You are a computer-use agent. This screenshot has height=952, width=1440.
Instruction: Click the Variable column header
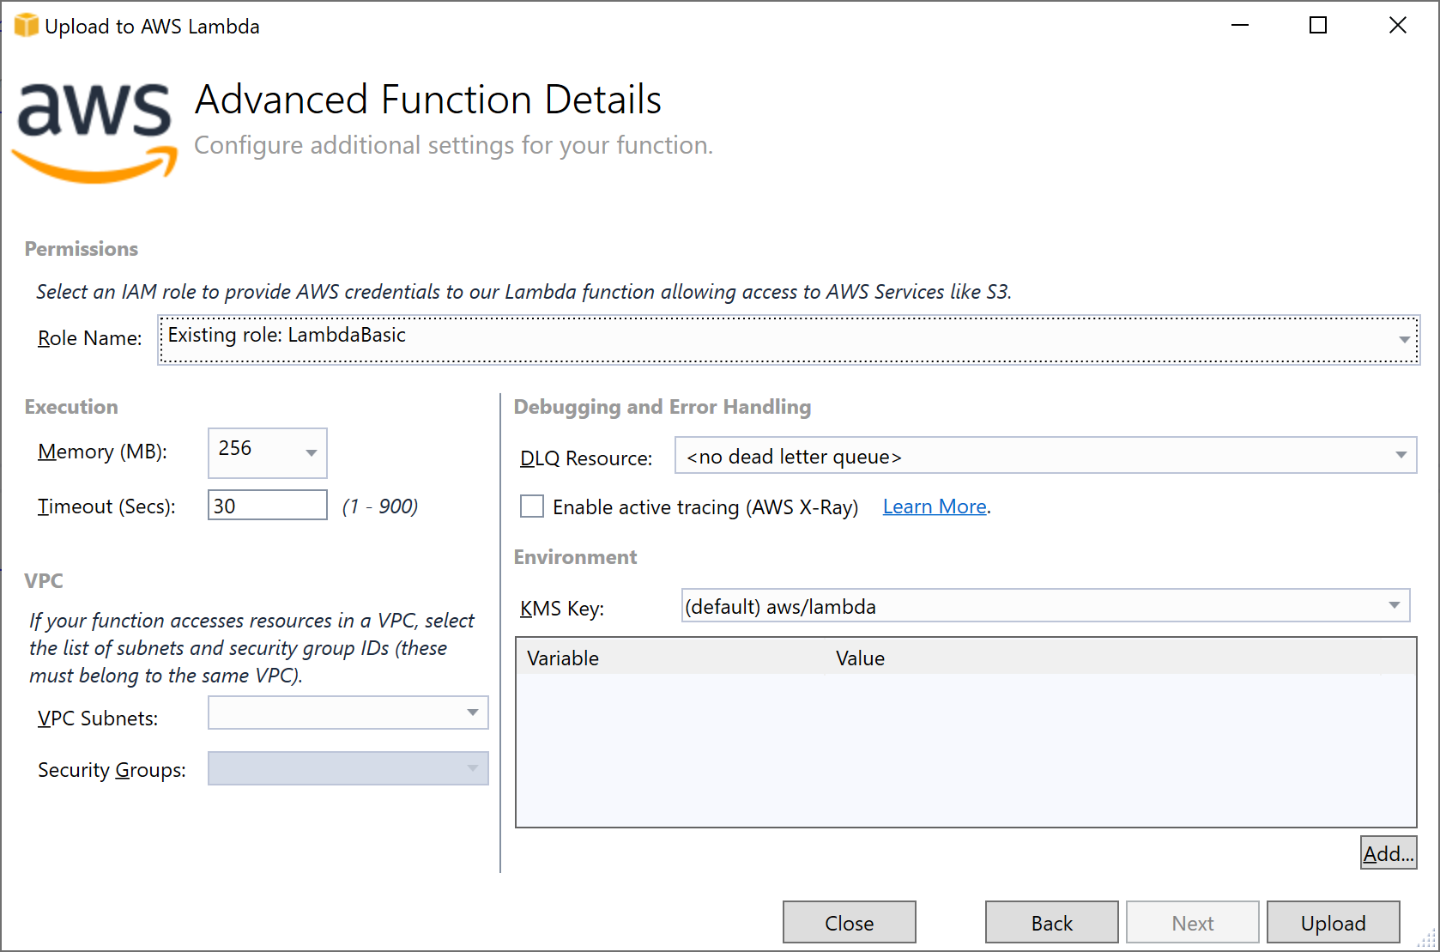click(x=671, y=658)
